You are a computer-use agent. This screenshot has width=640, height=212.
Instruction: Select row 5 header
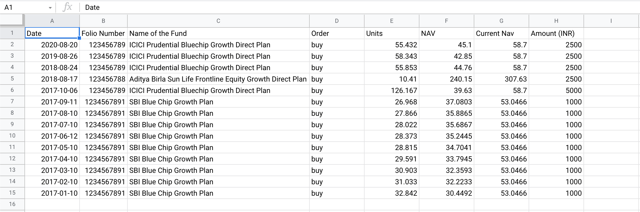(x=12, y=79)
